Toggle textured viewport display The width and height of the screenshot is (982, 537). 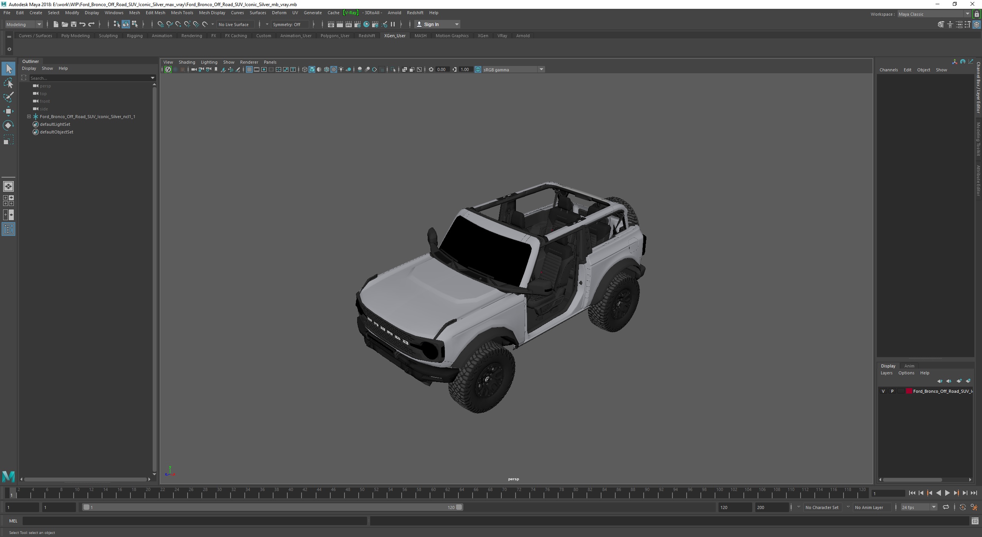click(x=334, y=69)
